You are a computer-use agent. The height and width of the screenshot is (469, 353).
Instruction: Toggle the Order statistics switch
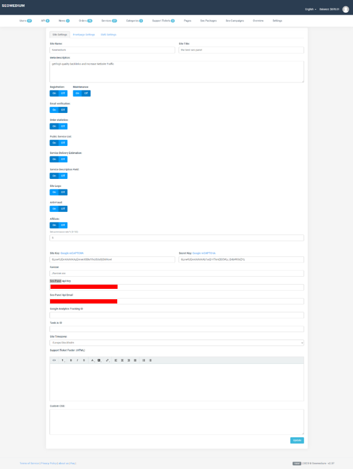click(x=59, y=126)
